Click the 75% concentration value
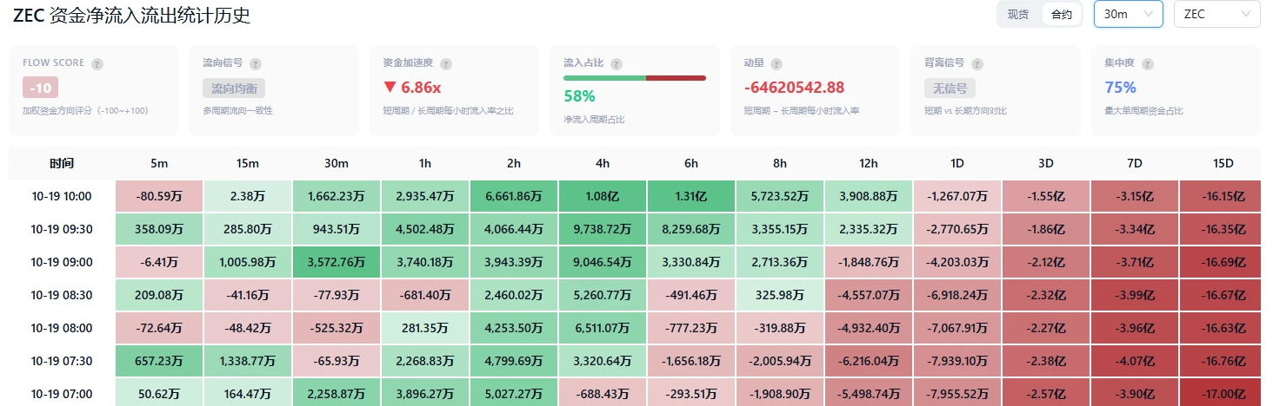The width and height of the screenshot is (1273, 406). (x=1120, y=88)
